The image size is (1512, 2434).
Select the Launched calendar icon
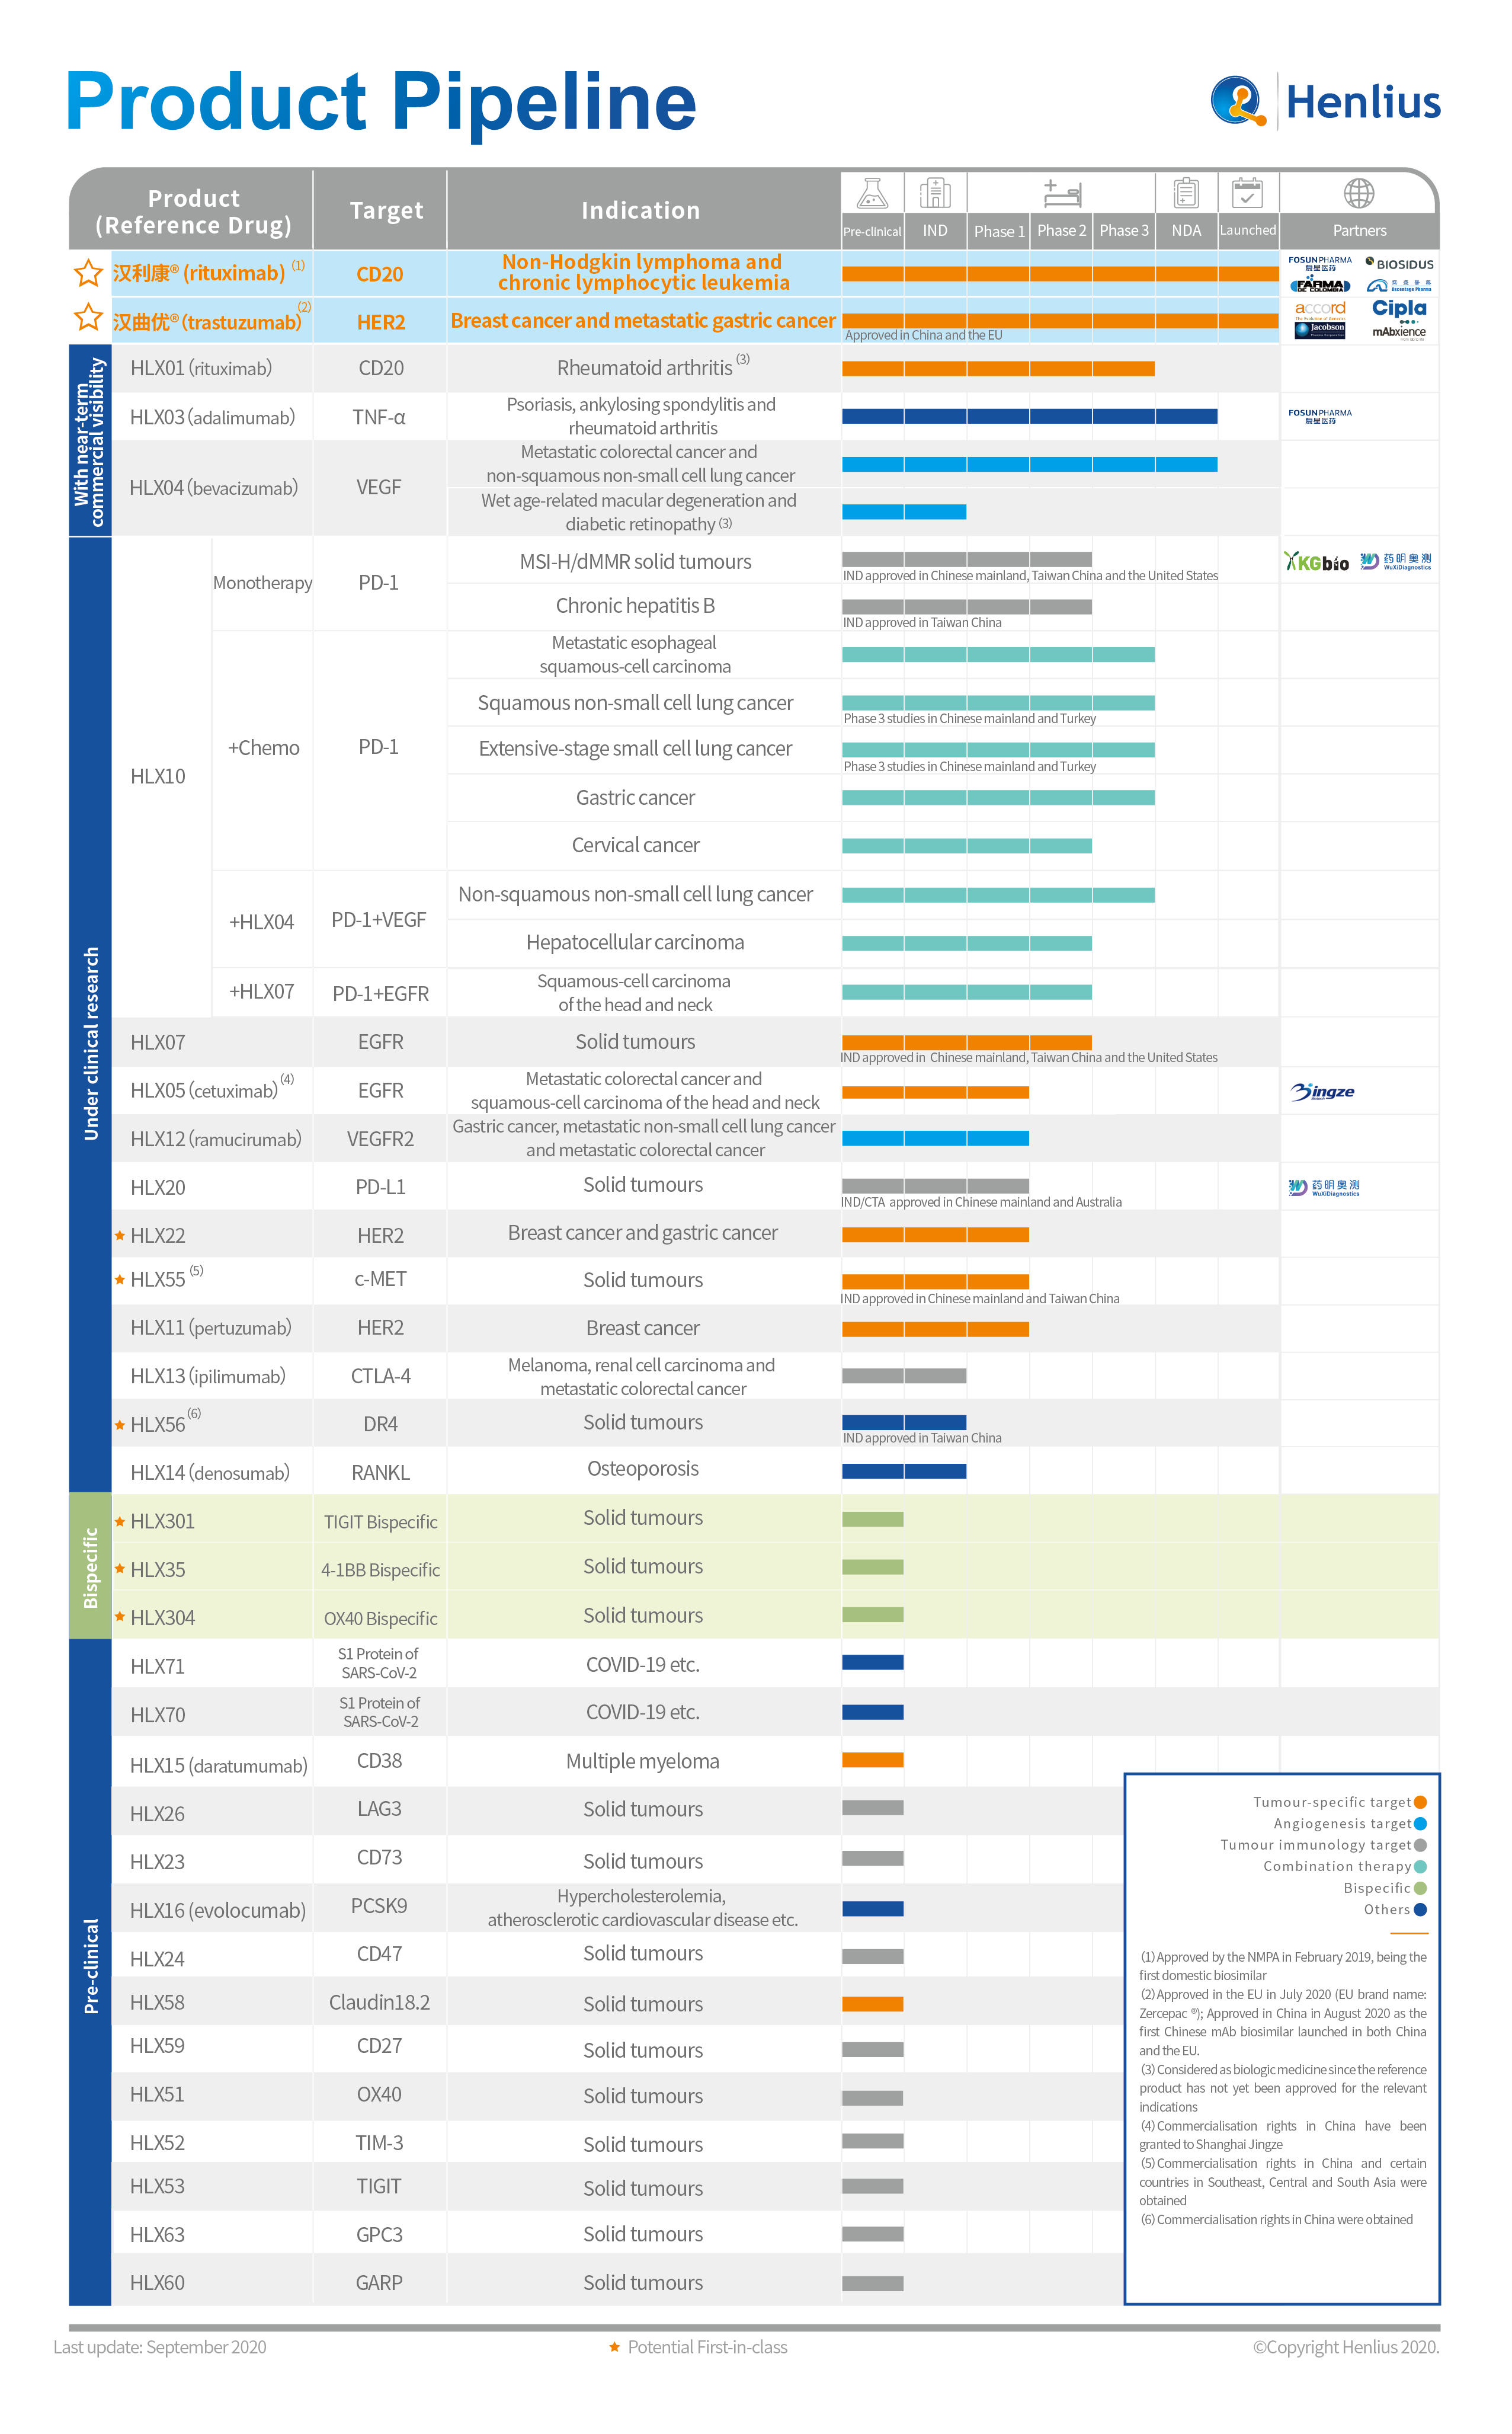(1249, 192)
